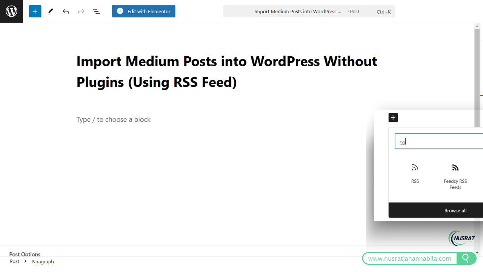483x272 pixels.
Task: Click the empty paragraph block placeholder
Action: point(113,119)
